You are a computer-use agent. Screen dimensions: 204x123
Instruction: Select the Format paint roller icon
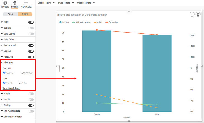pos(14,3)
